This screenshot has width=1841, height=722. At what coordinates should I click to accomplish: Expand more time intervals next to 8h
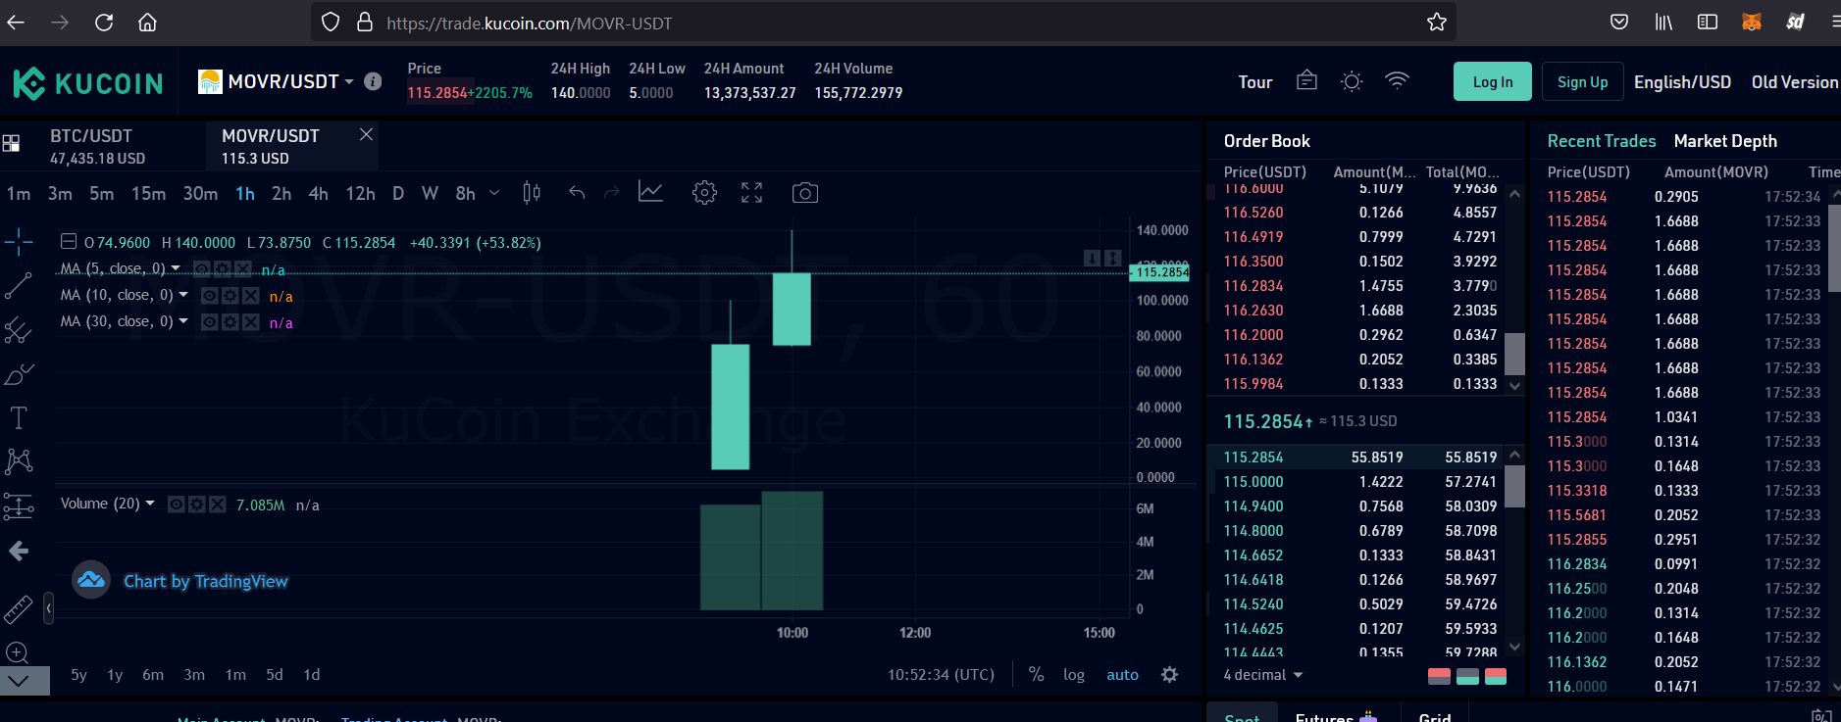click(x=494, y=193)
